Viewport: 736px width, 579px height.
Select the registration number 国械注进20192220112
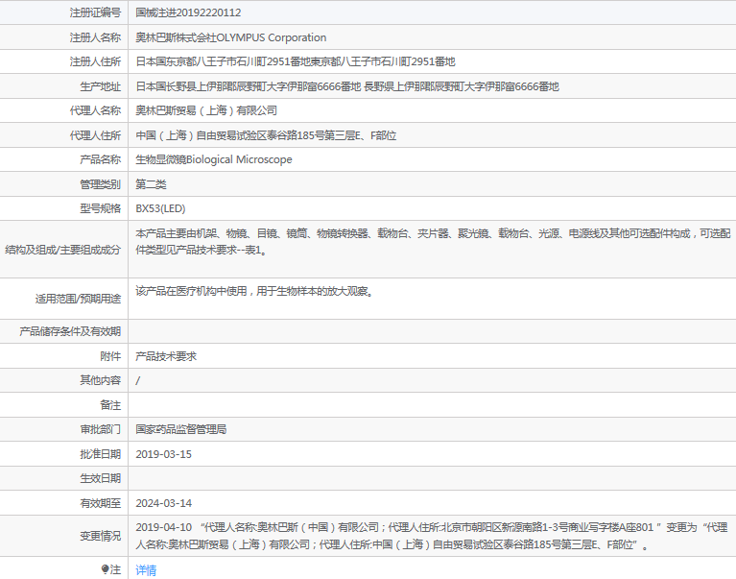pos(188,12)
